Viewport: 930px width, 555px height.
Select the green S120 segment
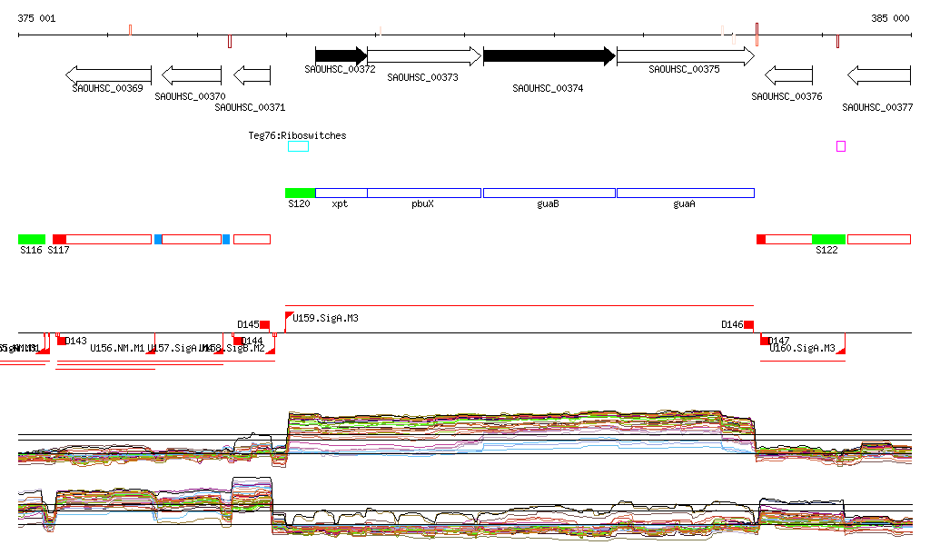300,193
